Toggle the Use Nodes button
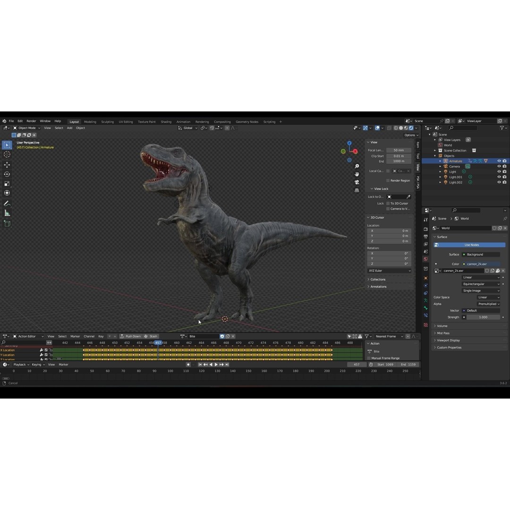Screen dimensions: 510x510 point(469,245)
